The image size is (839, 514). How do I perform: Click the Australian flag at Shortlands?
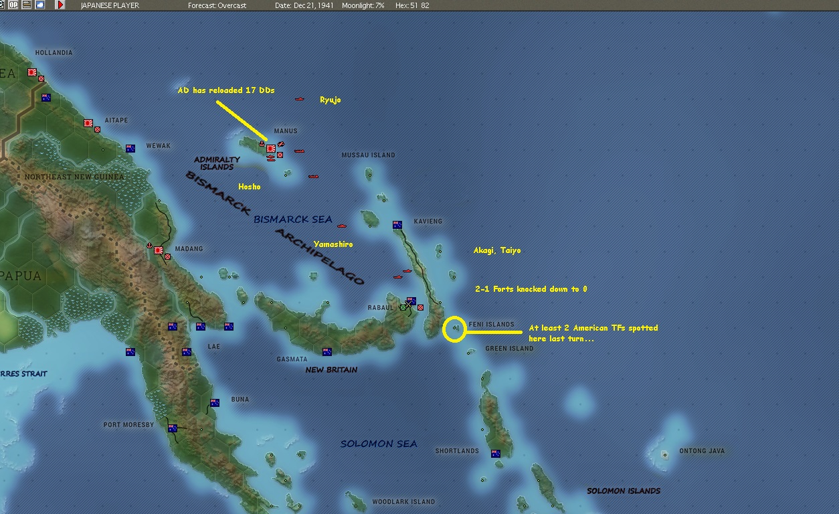[496, 454]
